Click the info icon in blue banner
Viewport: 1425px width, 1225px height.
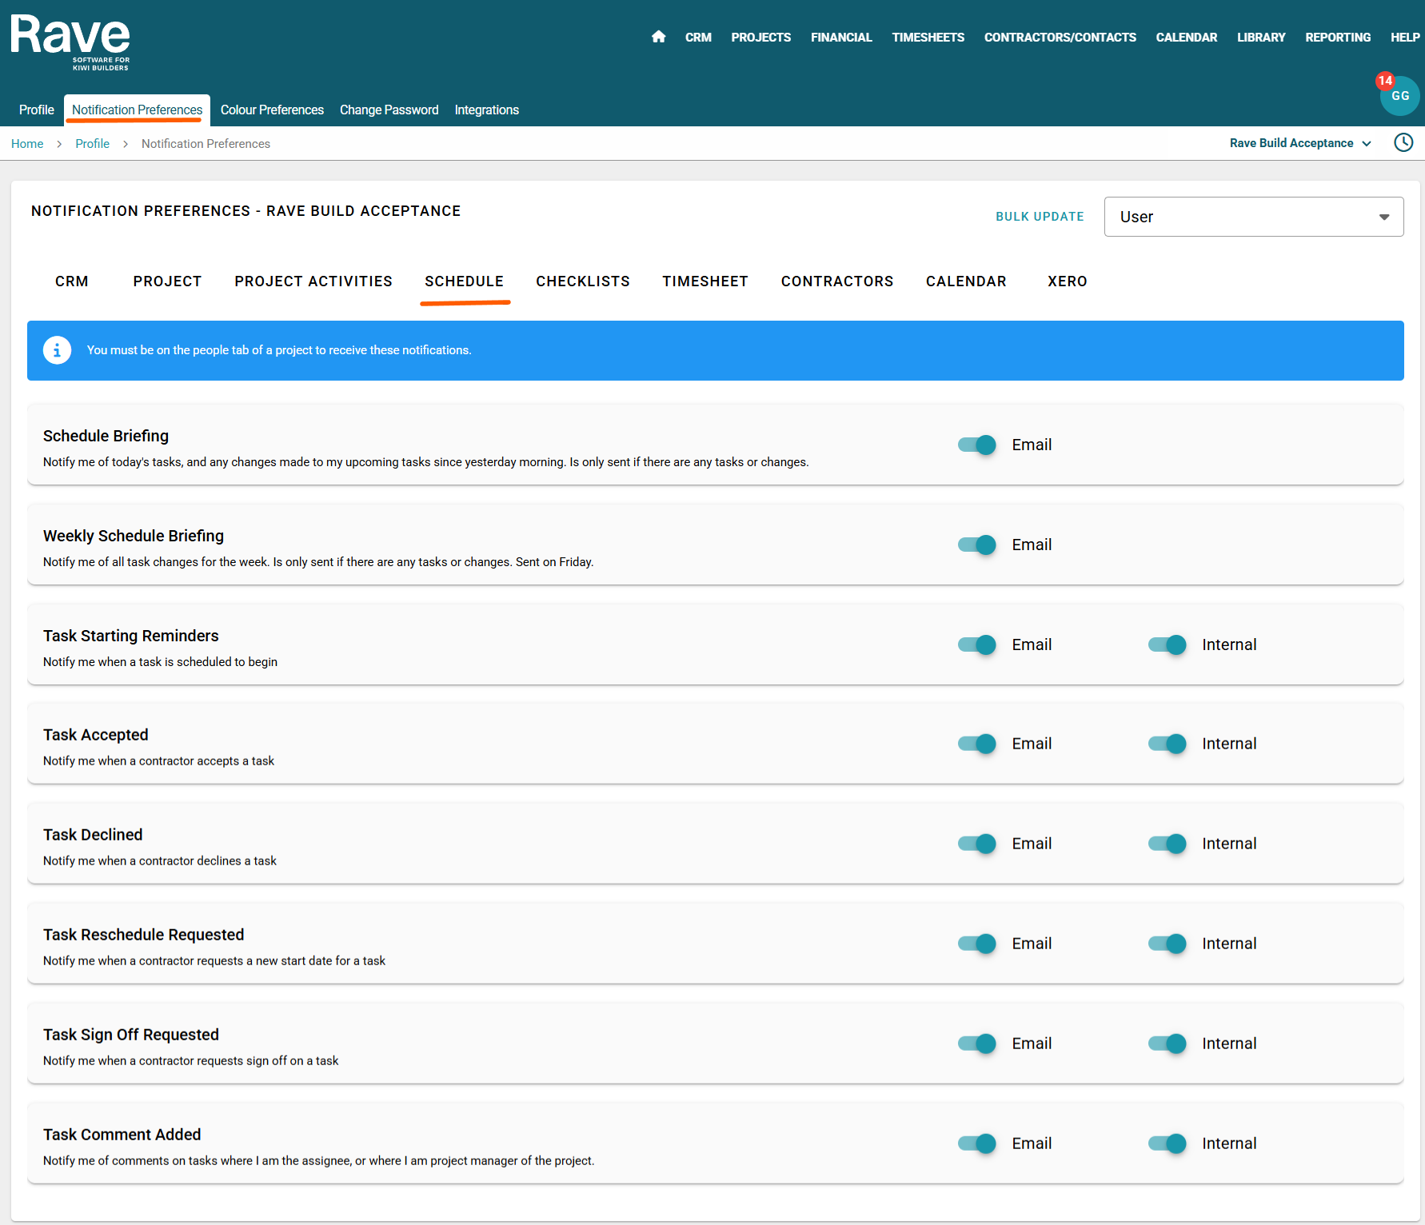[57, 350]
